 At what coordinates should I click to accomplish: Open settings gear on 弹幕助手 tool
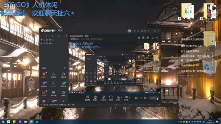(x=46, y=73)
